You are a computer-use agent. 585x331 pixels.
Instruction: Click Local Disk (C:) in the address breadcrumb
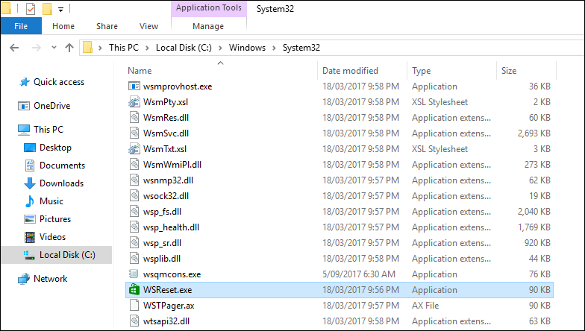184,48
